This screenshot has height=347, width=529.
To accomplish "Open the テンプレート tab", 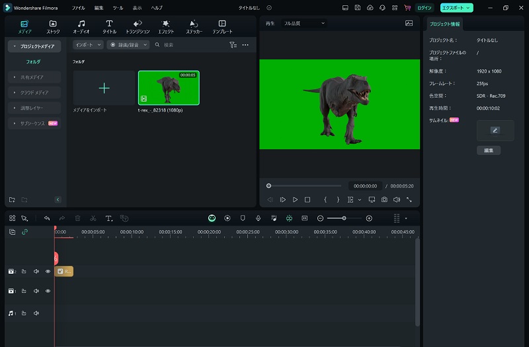I will tap(222, 27).
